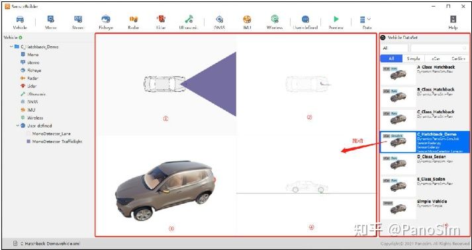This screenshot has width=472, height=250.
Task: Select Simple Vehicle in the dataset list
Action: 425,209
